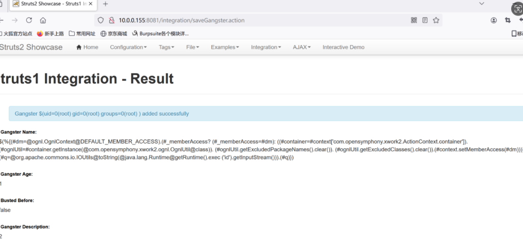Expand the Integration dropdown menu
Viewport: 523px width, 250px height.
click(266, 47)
